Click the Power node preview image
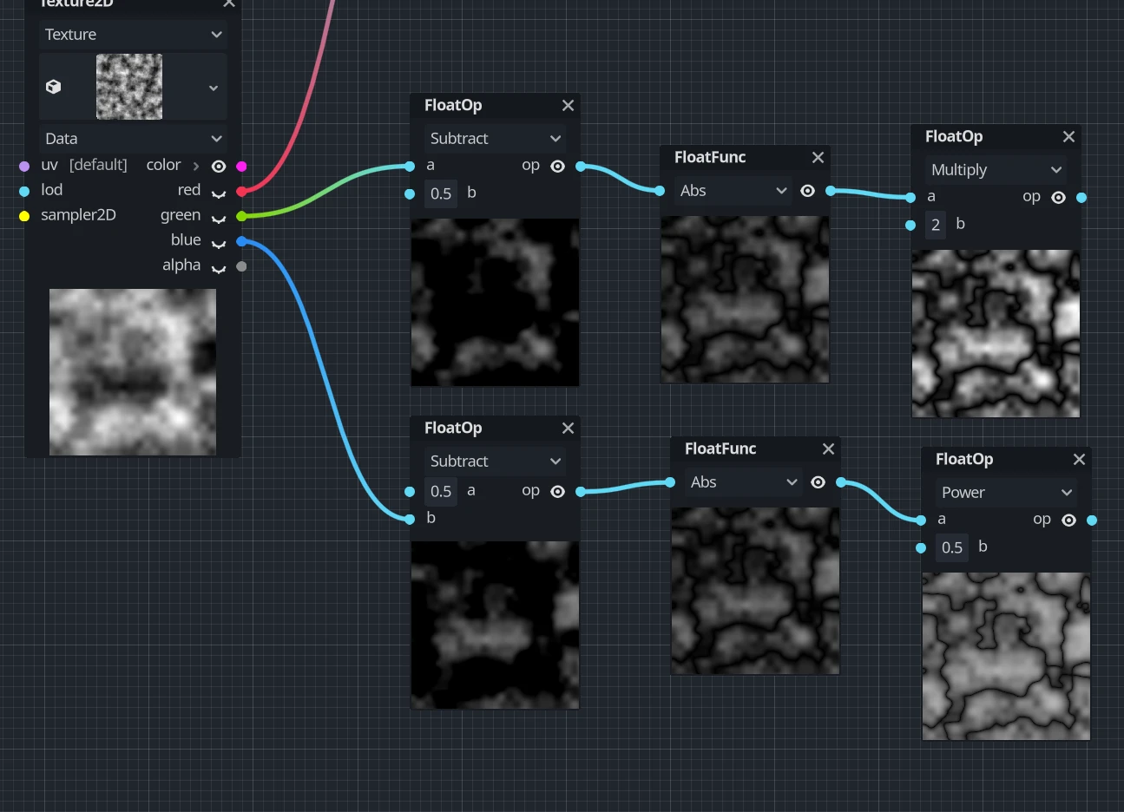The width and height of the screenshot is (1124, 812). point(1006,657)
